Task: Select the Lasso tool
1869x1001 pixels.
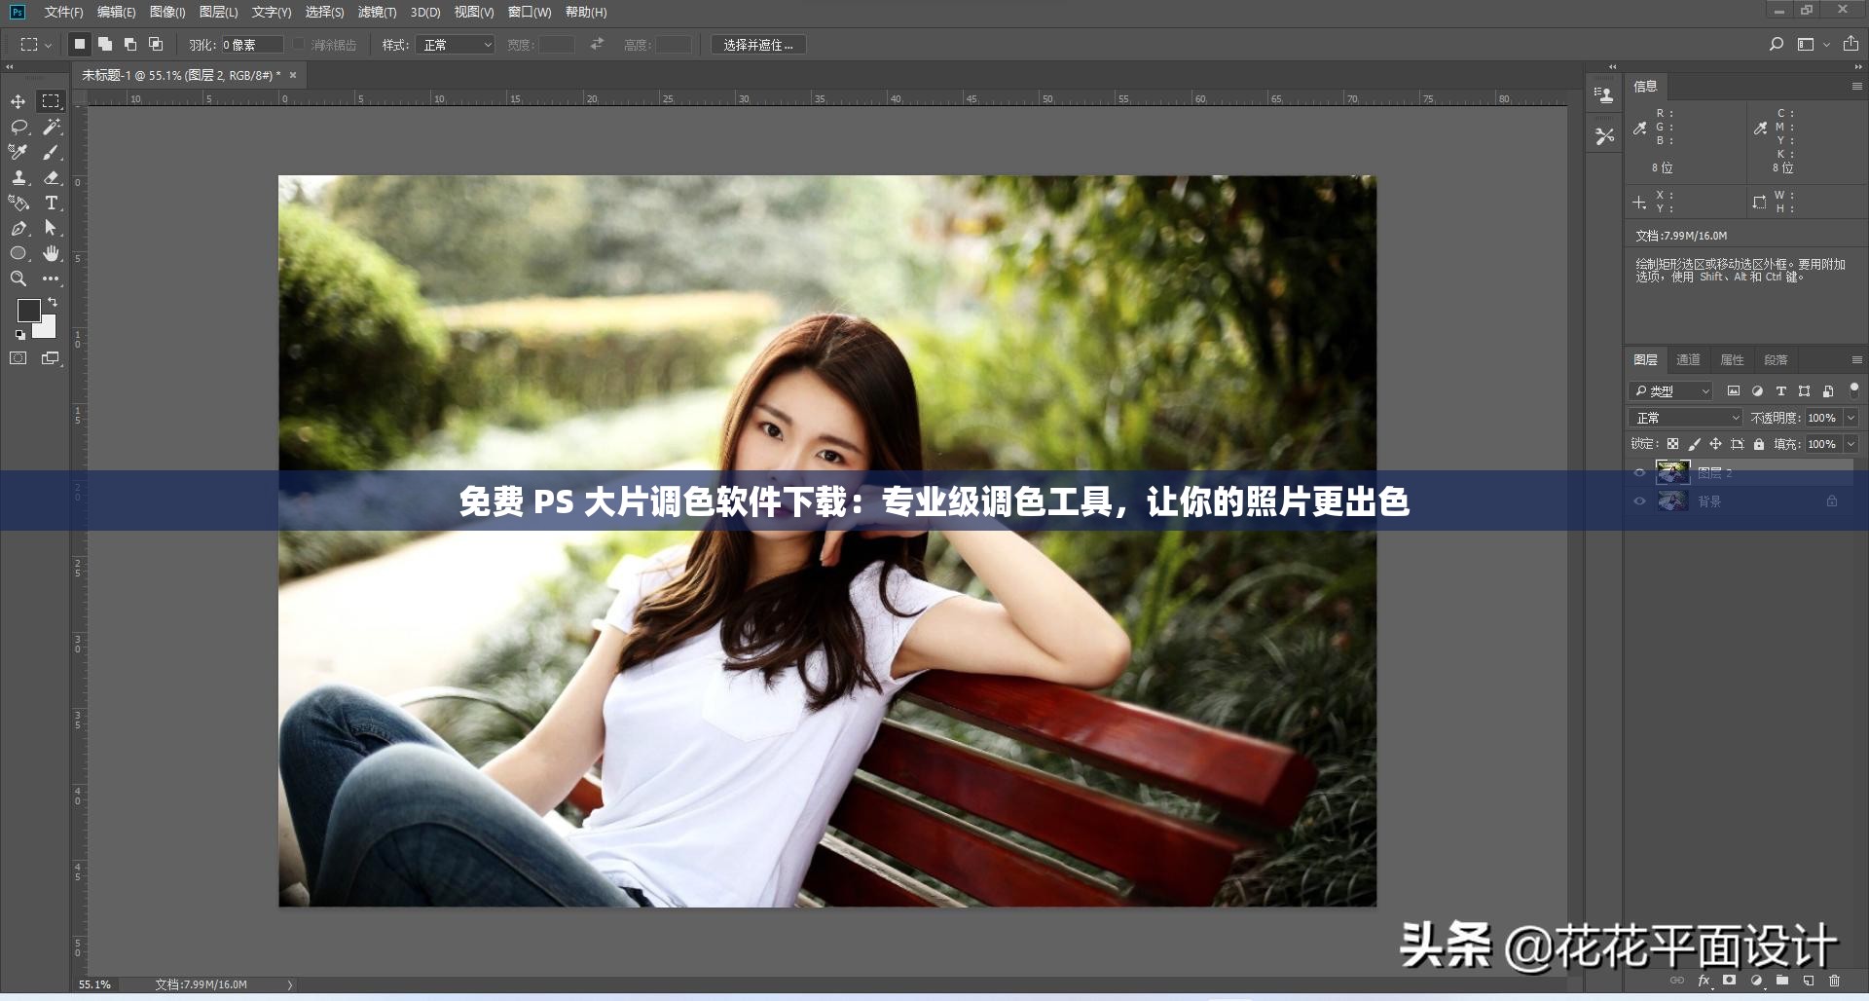Action: (18, 127)
